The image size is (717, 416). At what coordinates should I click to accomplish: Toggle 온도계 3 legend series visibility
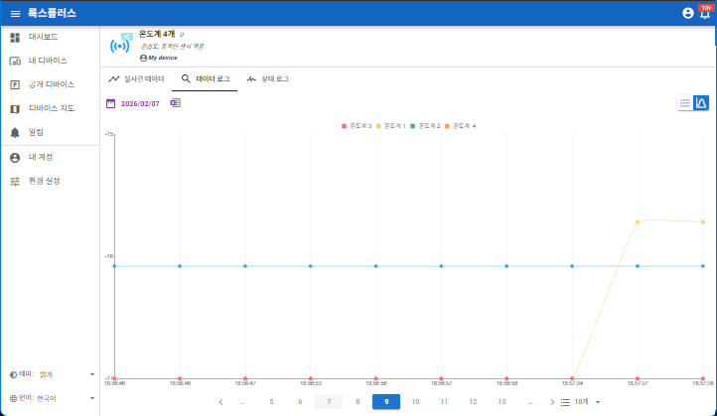[357, 126]
